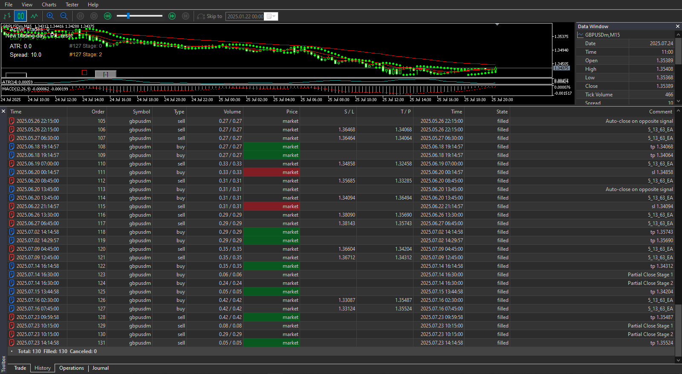
Task: Select the red market cell of order 111
Action: pos(272,172)
